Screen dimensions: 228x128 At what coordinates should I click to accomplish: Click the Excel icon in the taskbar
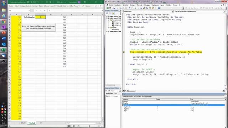[4, 50]
